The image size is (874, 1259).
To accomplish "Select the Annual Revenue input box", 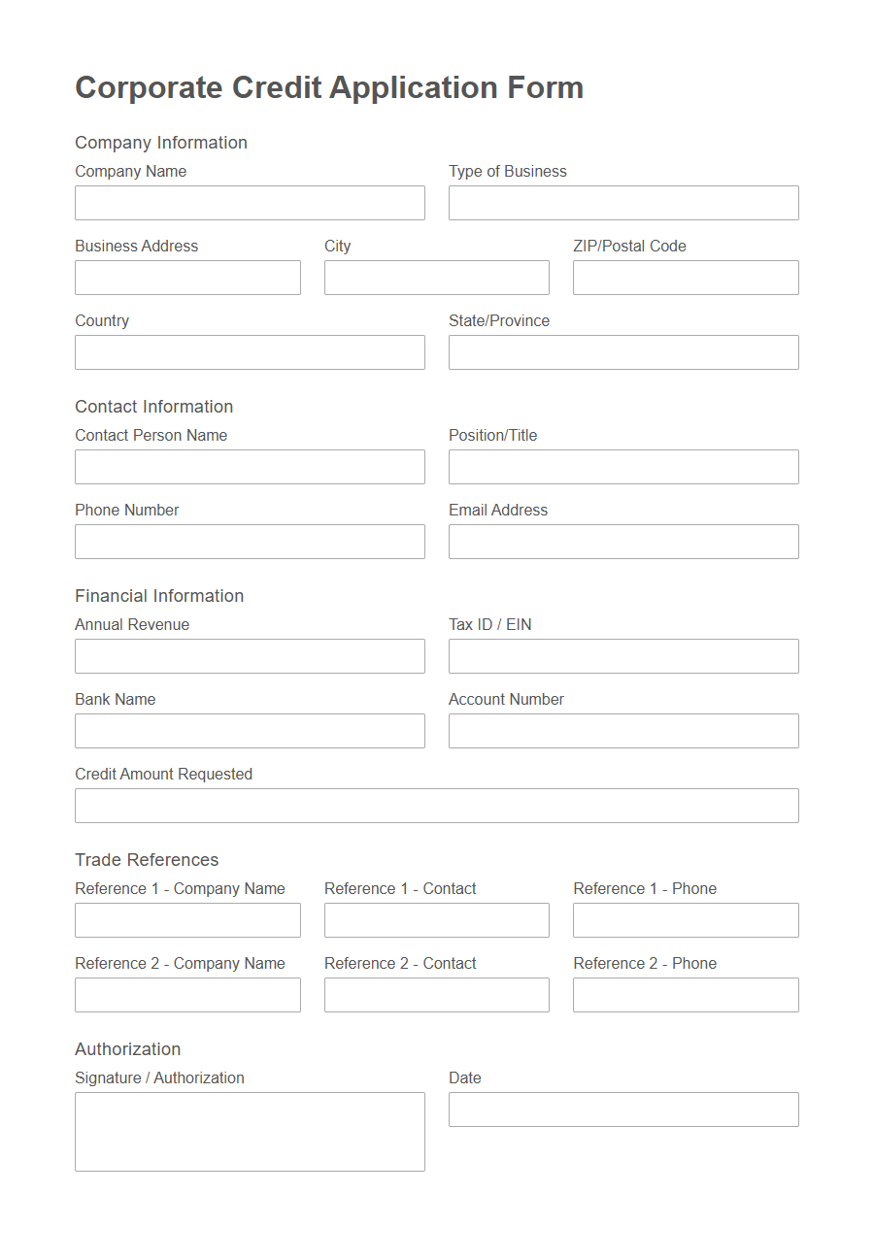I will pyautogui.click(x=250, y=656).
